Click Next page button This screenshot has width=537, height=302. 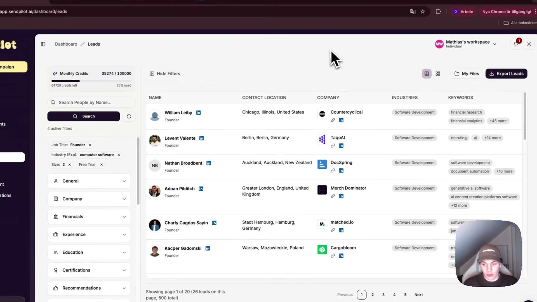pos(419,295)
